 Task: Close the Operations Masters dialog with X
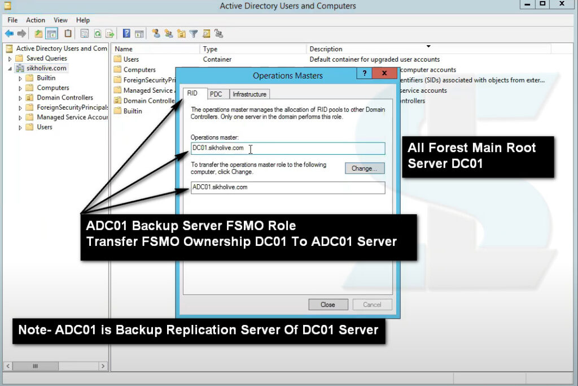pyautogui.click(x=384, y=73)
